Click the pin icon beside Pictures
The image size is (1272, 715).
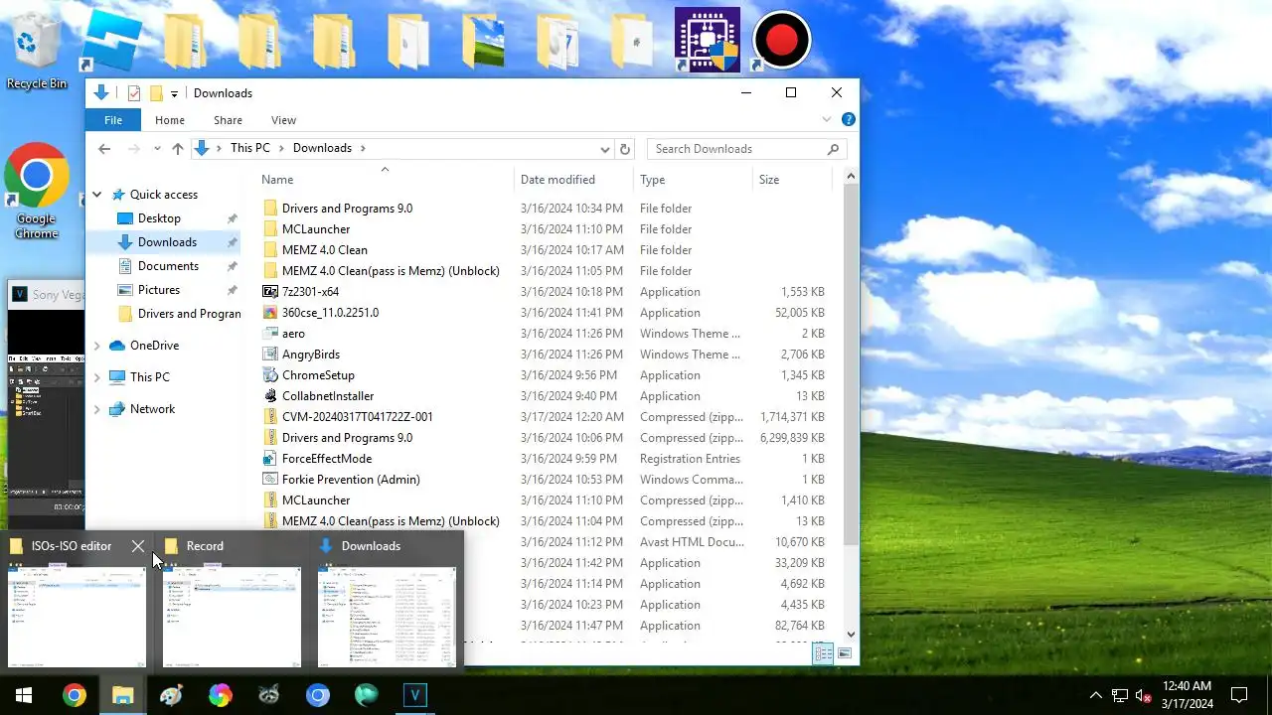pyautogui.click(x=232, y=290)
